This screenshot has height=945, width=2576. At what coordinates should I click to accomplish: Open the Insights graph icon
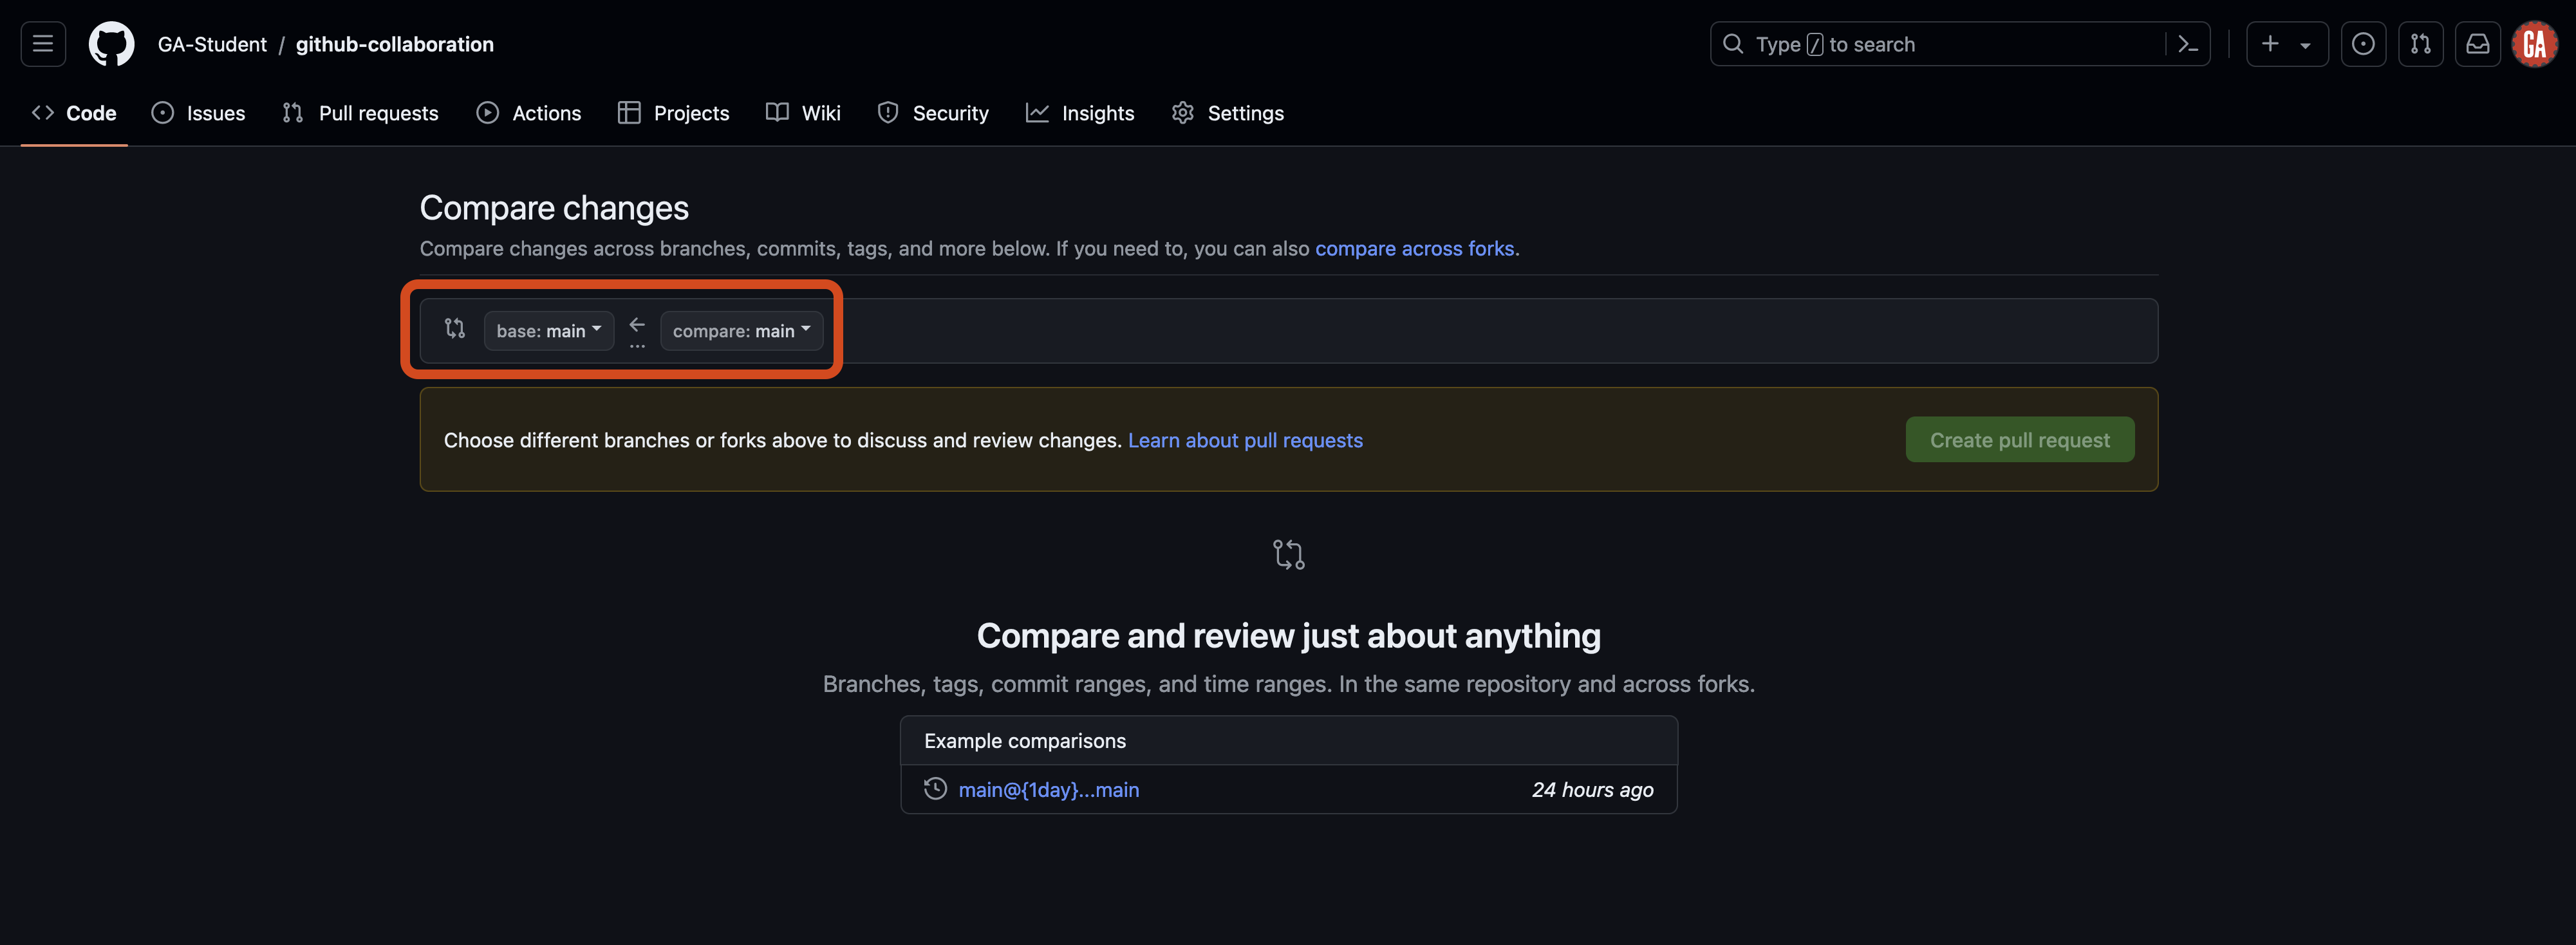point(1038,113)
